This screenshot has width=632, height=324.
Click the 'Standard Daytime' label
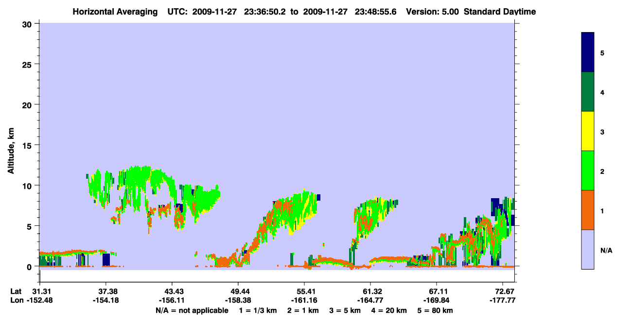click(x=500, y=12)
